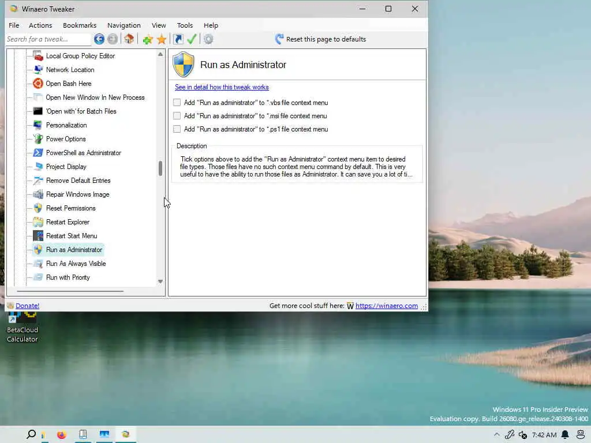
Task: Click the Repair Windows Image icon
Action: (38, 194)
